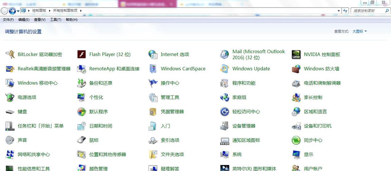Open the 索引选项 magnifier icon

coord(153,140)
